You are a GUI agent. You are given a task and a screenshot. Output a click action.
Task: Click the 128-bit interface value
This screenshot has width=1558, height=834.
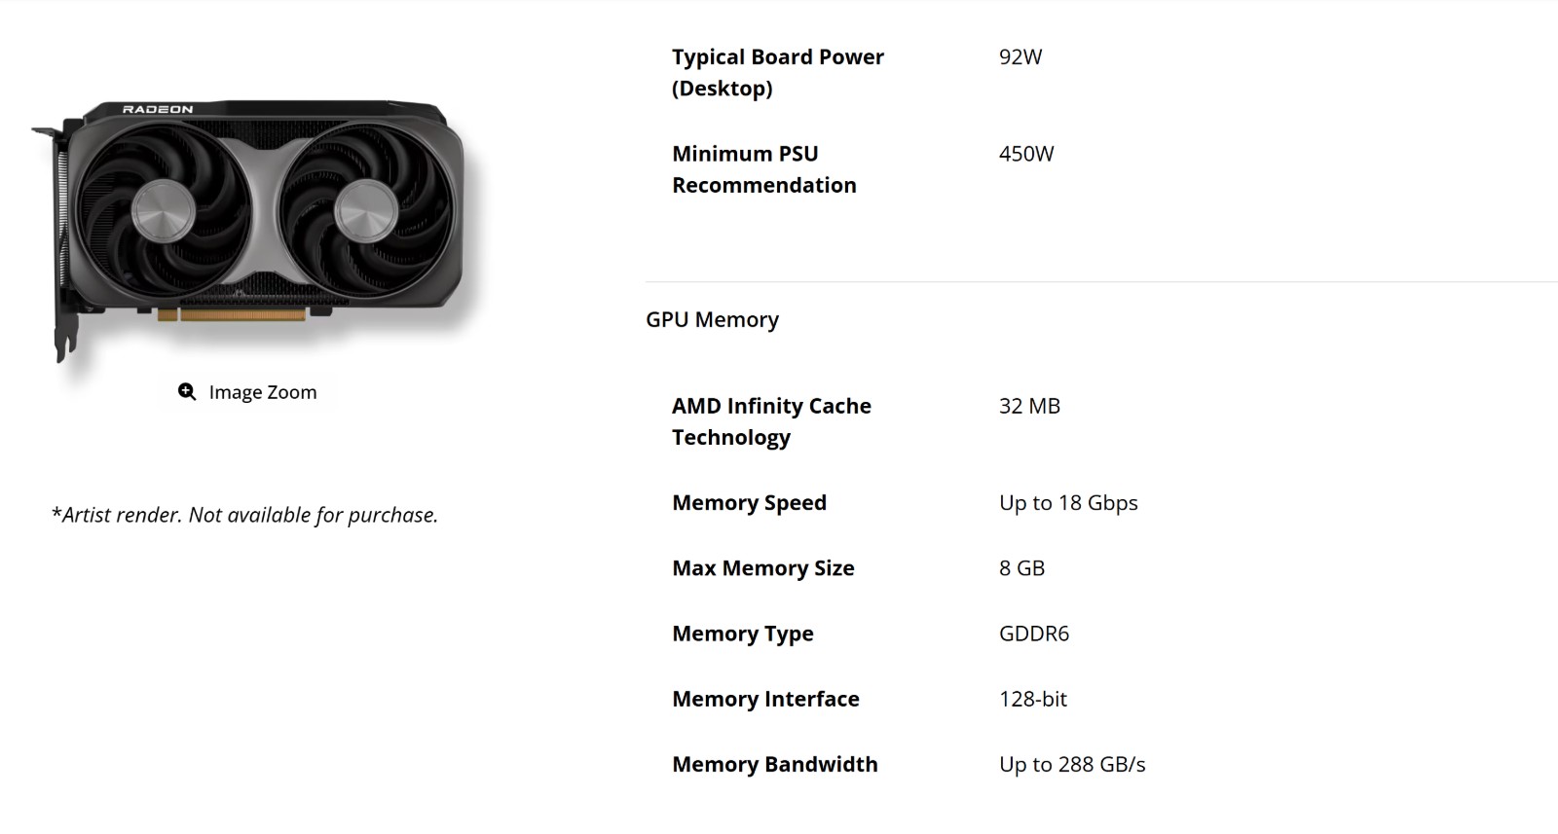(x=1033, y=699)
